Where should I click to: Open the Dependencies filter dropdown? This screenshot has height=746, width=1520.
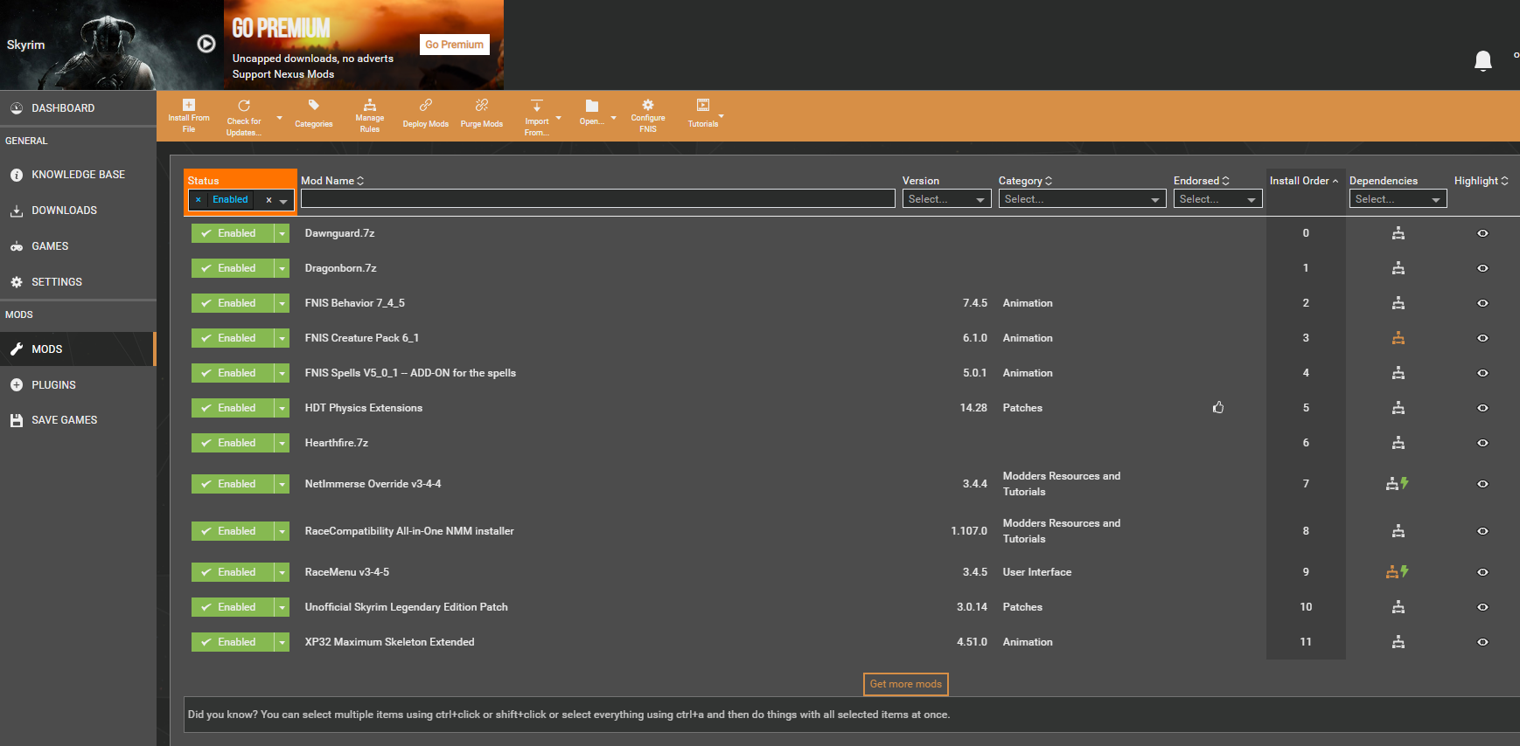pos(1398,199)
